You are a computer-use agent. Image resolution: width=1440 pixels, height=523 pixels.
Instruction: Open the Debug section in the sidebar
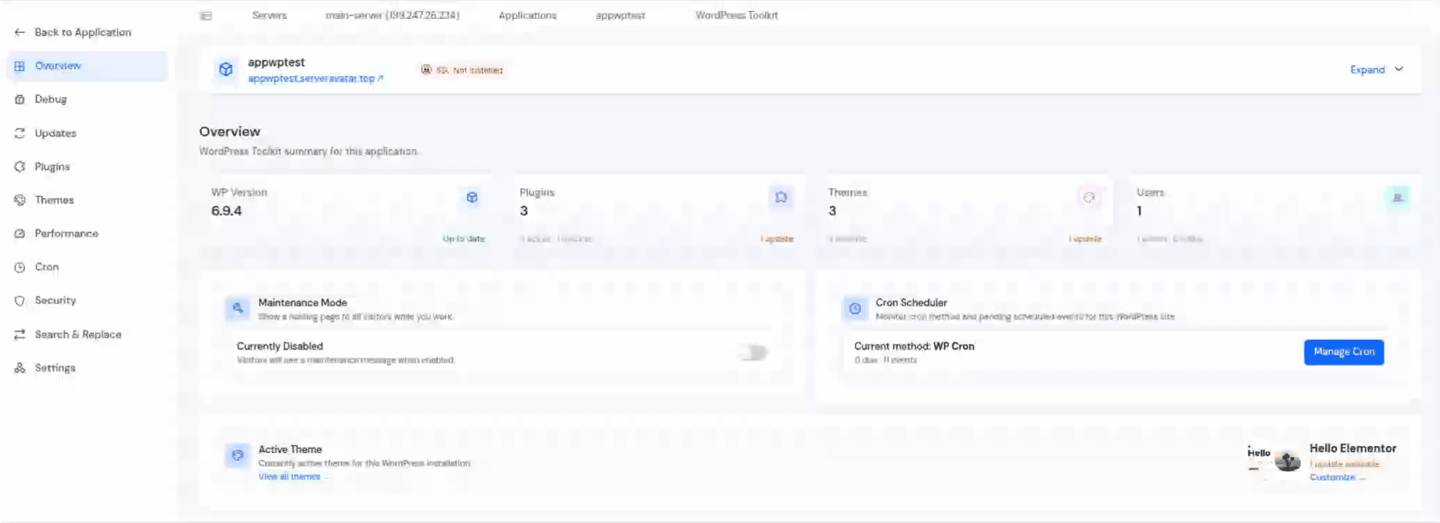tap(87, 99)
